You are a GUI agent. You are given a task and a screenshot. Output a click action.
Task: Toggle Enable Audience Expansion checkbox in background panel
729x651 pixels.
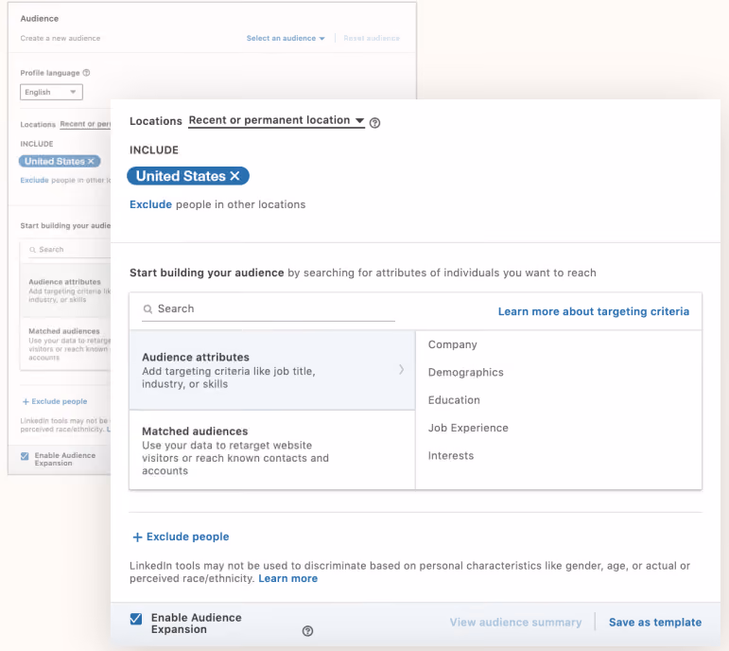[25, 456]
